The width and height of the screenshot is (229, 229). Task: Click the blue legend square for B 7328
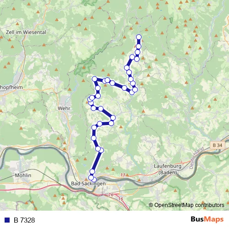(7, 220)
